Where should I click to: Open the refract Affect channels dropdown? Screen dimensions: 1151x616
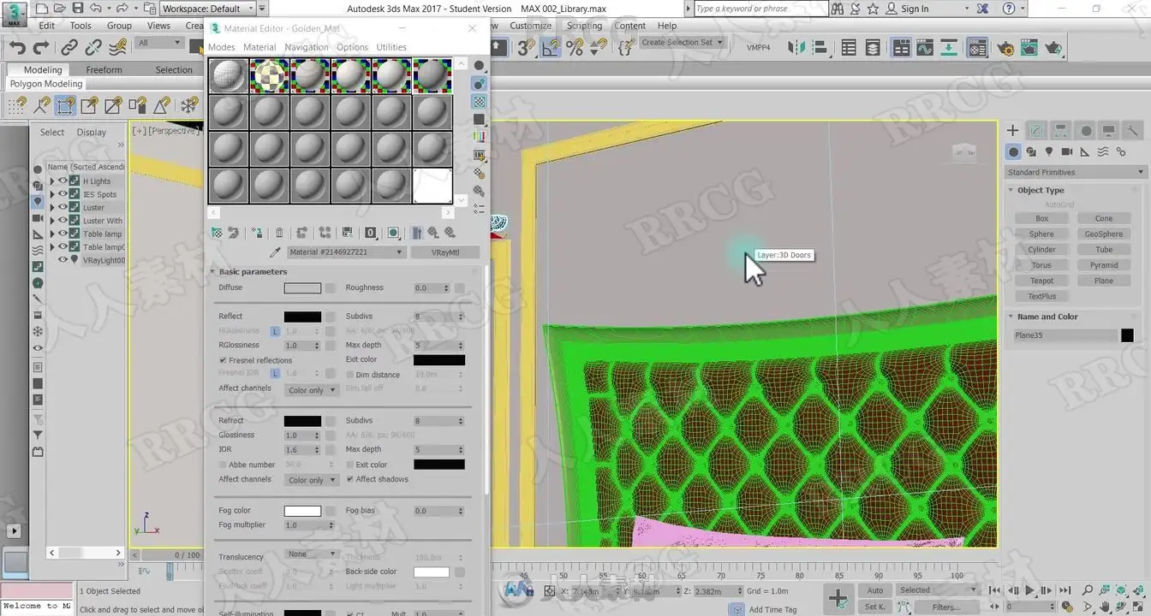311,480
